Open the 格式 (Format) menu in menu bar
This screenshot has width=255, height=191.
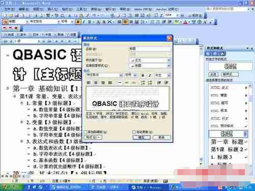click(67, 9)
